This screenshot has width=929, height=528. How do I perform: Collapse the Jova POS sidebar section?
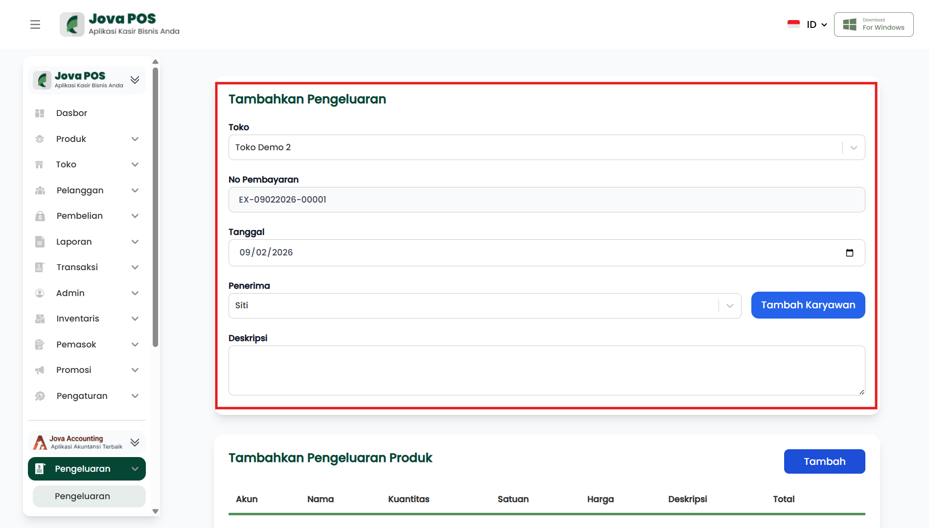tap(135, 80)
